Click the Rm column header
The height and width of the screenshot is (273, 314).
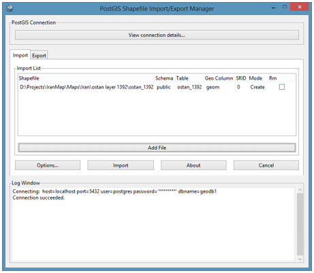pos(282,78)
